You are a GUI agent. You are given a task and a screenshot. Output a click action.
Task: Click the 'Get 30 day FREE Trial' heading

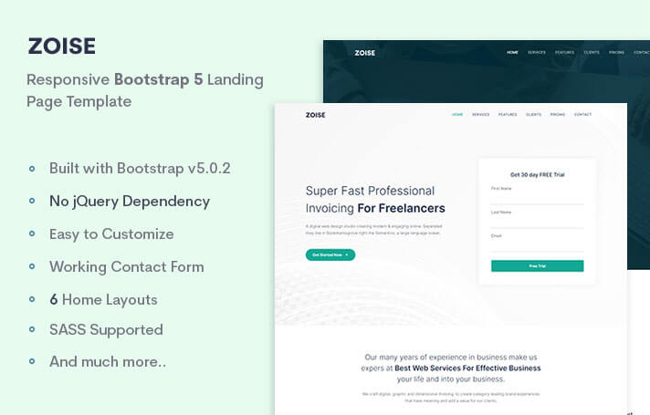tap(537, 175)
